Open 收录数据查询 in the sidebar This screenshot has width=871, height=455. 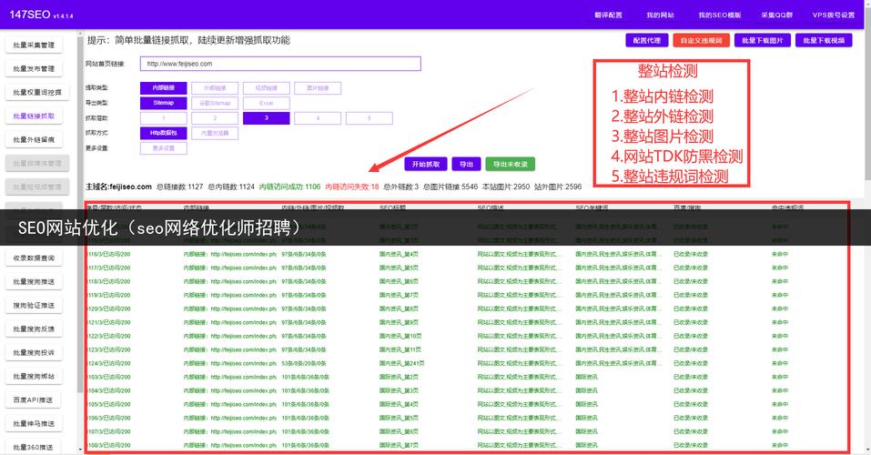tap(34, 258)
